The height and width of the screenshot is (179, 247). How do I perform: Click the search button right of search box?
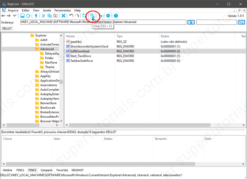(241, 22)
